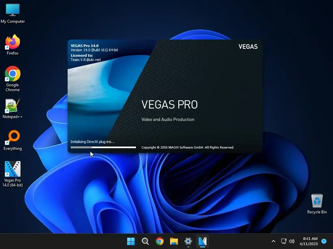This screenshot has width=333, height=249.
Task: Launch Chrome from the taskbar
Action: tap(159, 241)
